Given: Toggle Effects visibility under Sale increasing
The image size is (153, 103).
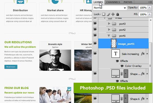Looking at the screenshot, I should pyautogui.click(x=117, y=61).
